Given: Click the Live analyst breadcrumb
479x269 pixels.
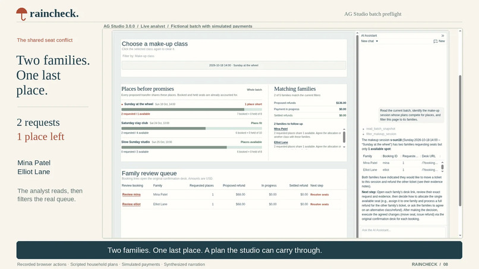Looking at the screenshot, I should tap(153, 26).
